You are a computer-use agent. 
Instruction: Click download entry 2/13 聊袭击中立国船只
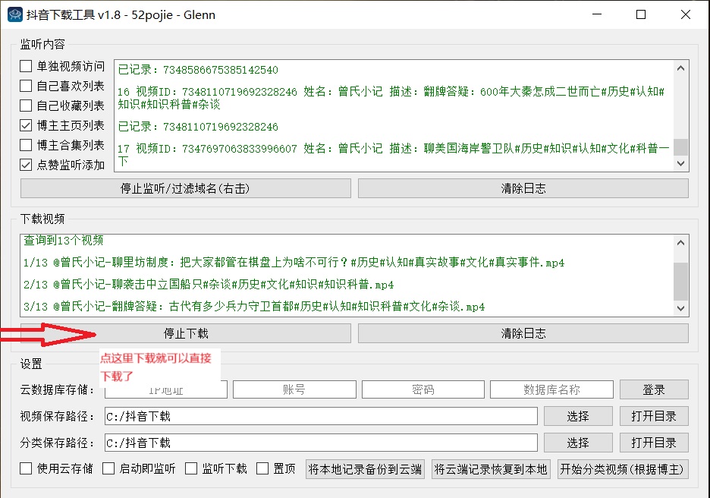[x=209, y=285]
